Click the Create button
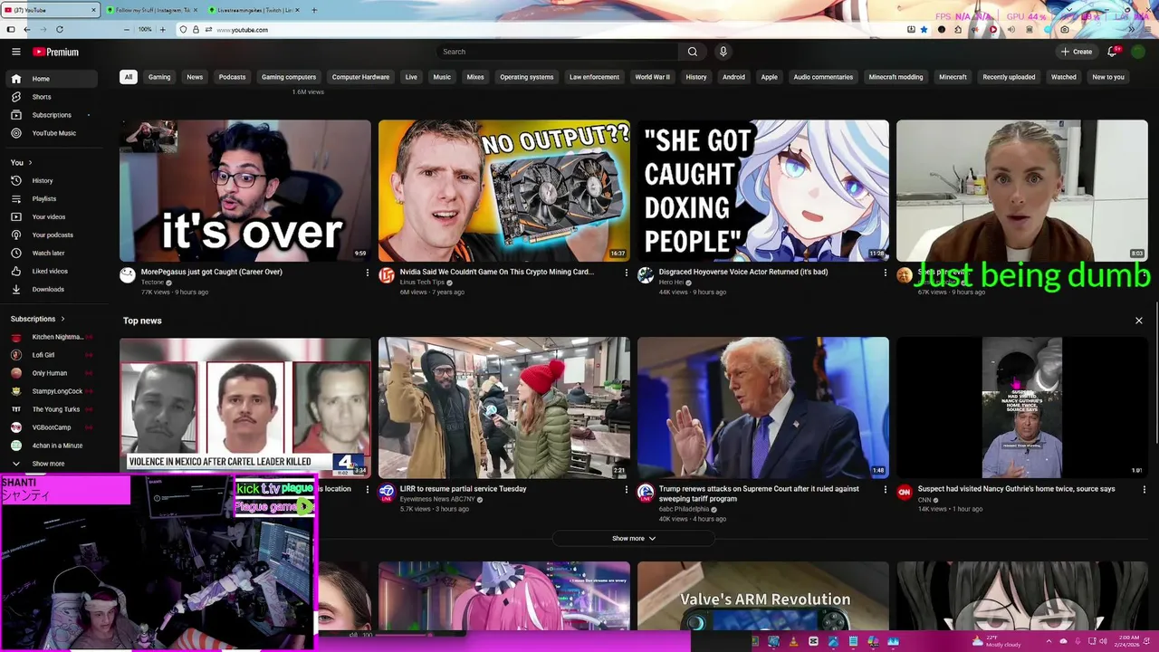The width and height of the screenshot is (1159, 652). pyautogui.click(x=1078, y=52)
